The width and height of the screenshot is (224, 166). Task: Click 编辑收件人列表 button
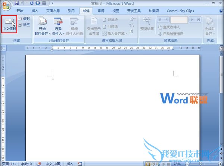point(74,26)
